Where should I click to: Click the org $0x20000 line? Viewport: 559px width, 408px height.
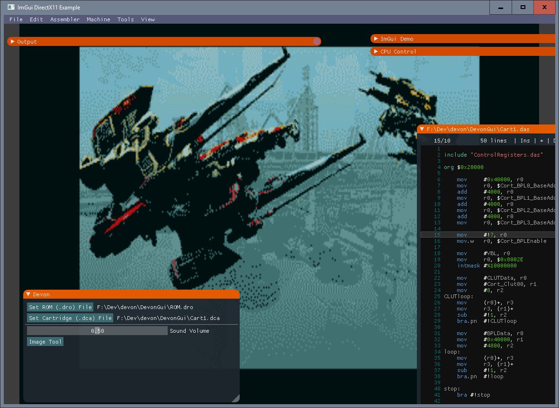tap(463, 167)
